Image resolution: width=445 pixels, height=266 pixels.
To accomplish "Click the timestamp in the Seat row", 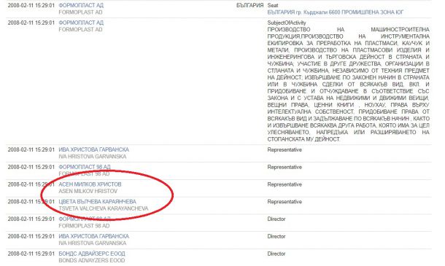I will click(31, 5).
